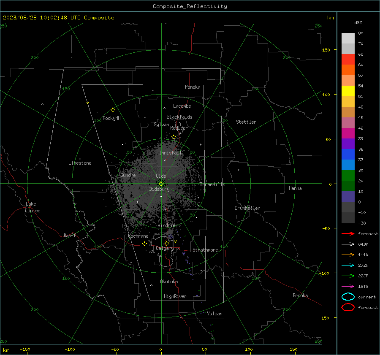
Task: Click the HighRiver label
Action: click(x=175, y=296)
